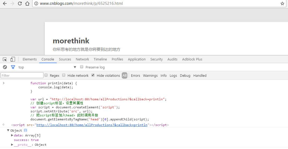Image resolution: width=288 pixels, height=149 pixels.
Task: Open the Adblock Plus tab
Action: pyautogui.click(x=192, y=59)
